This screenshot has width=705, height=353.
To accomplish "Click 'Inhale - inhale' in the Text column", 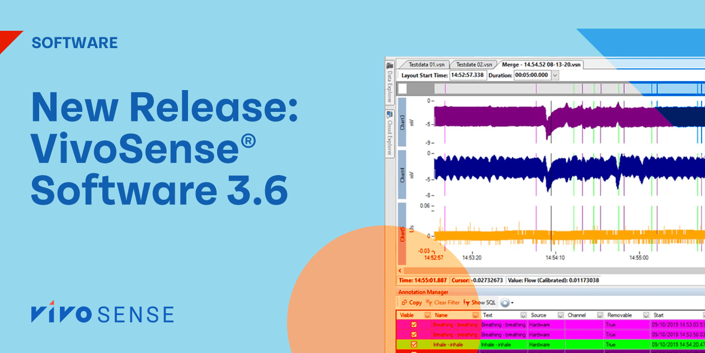I will click(496, 345).
